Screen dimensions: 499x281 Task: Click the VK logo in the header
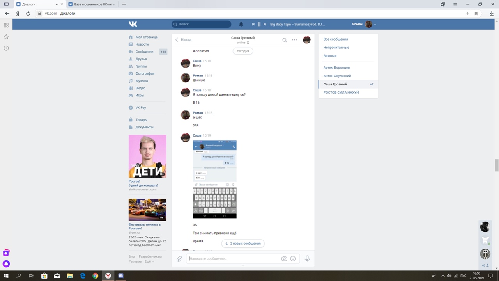(133, 24)
